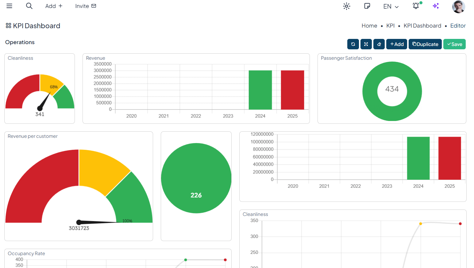
Task: Open notifications bell
Action: coord(416,6)
